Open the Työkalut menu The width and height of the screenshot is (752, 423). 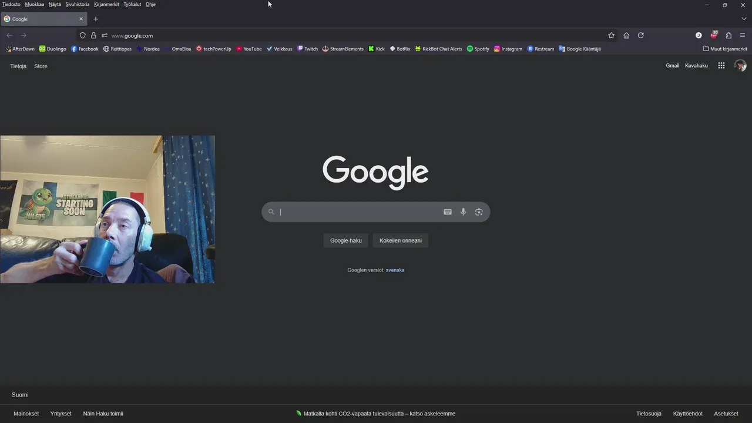click(x=132, y=4)
